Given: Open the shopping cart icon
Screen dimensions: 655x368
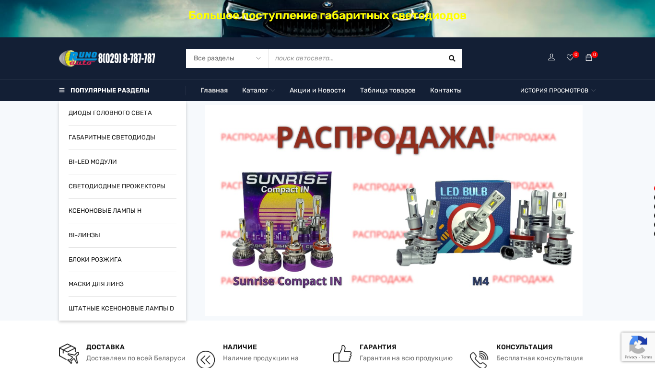Looking at the screenshot, I should click(589, 57).
